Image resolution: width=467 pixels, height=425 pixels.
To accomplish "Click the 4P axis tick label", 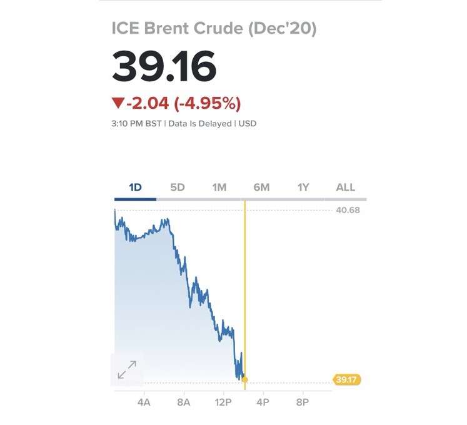I will (263, 402).
